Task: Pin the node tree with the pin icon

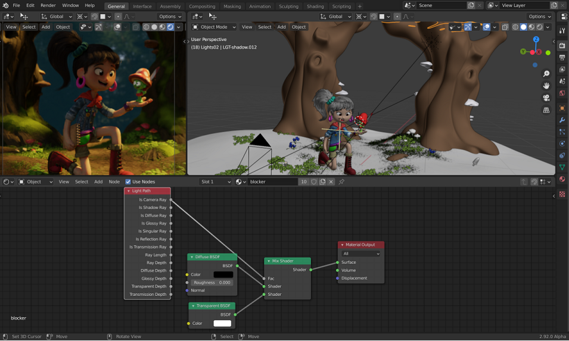Action: [341, 182]
